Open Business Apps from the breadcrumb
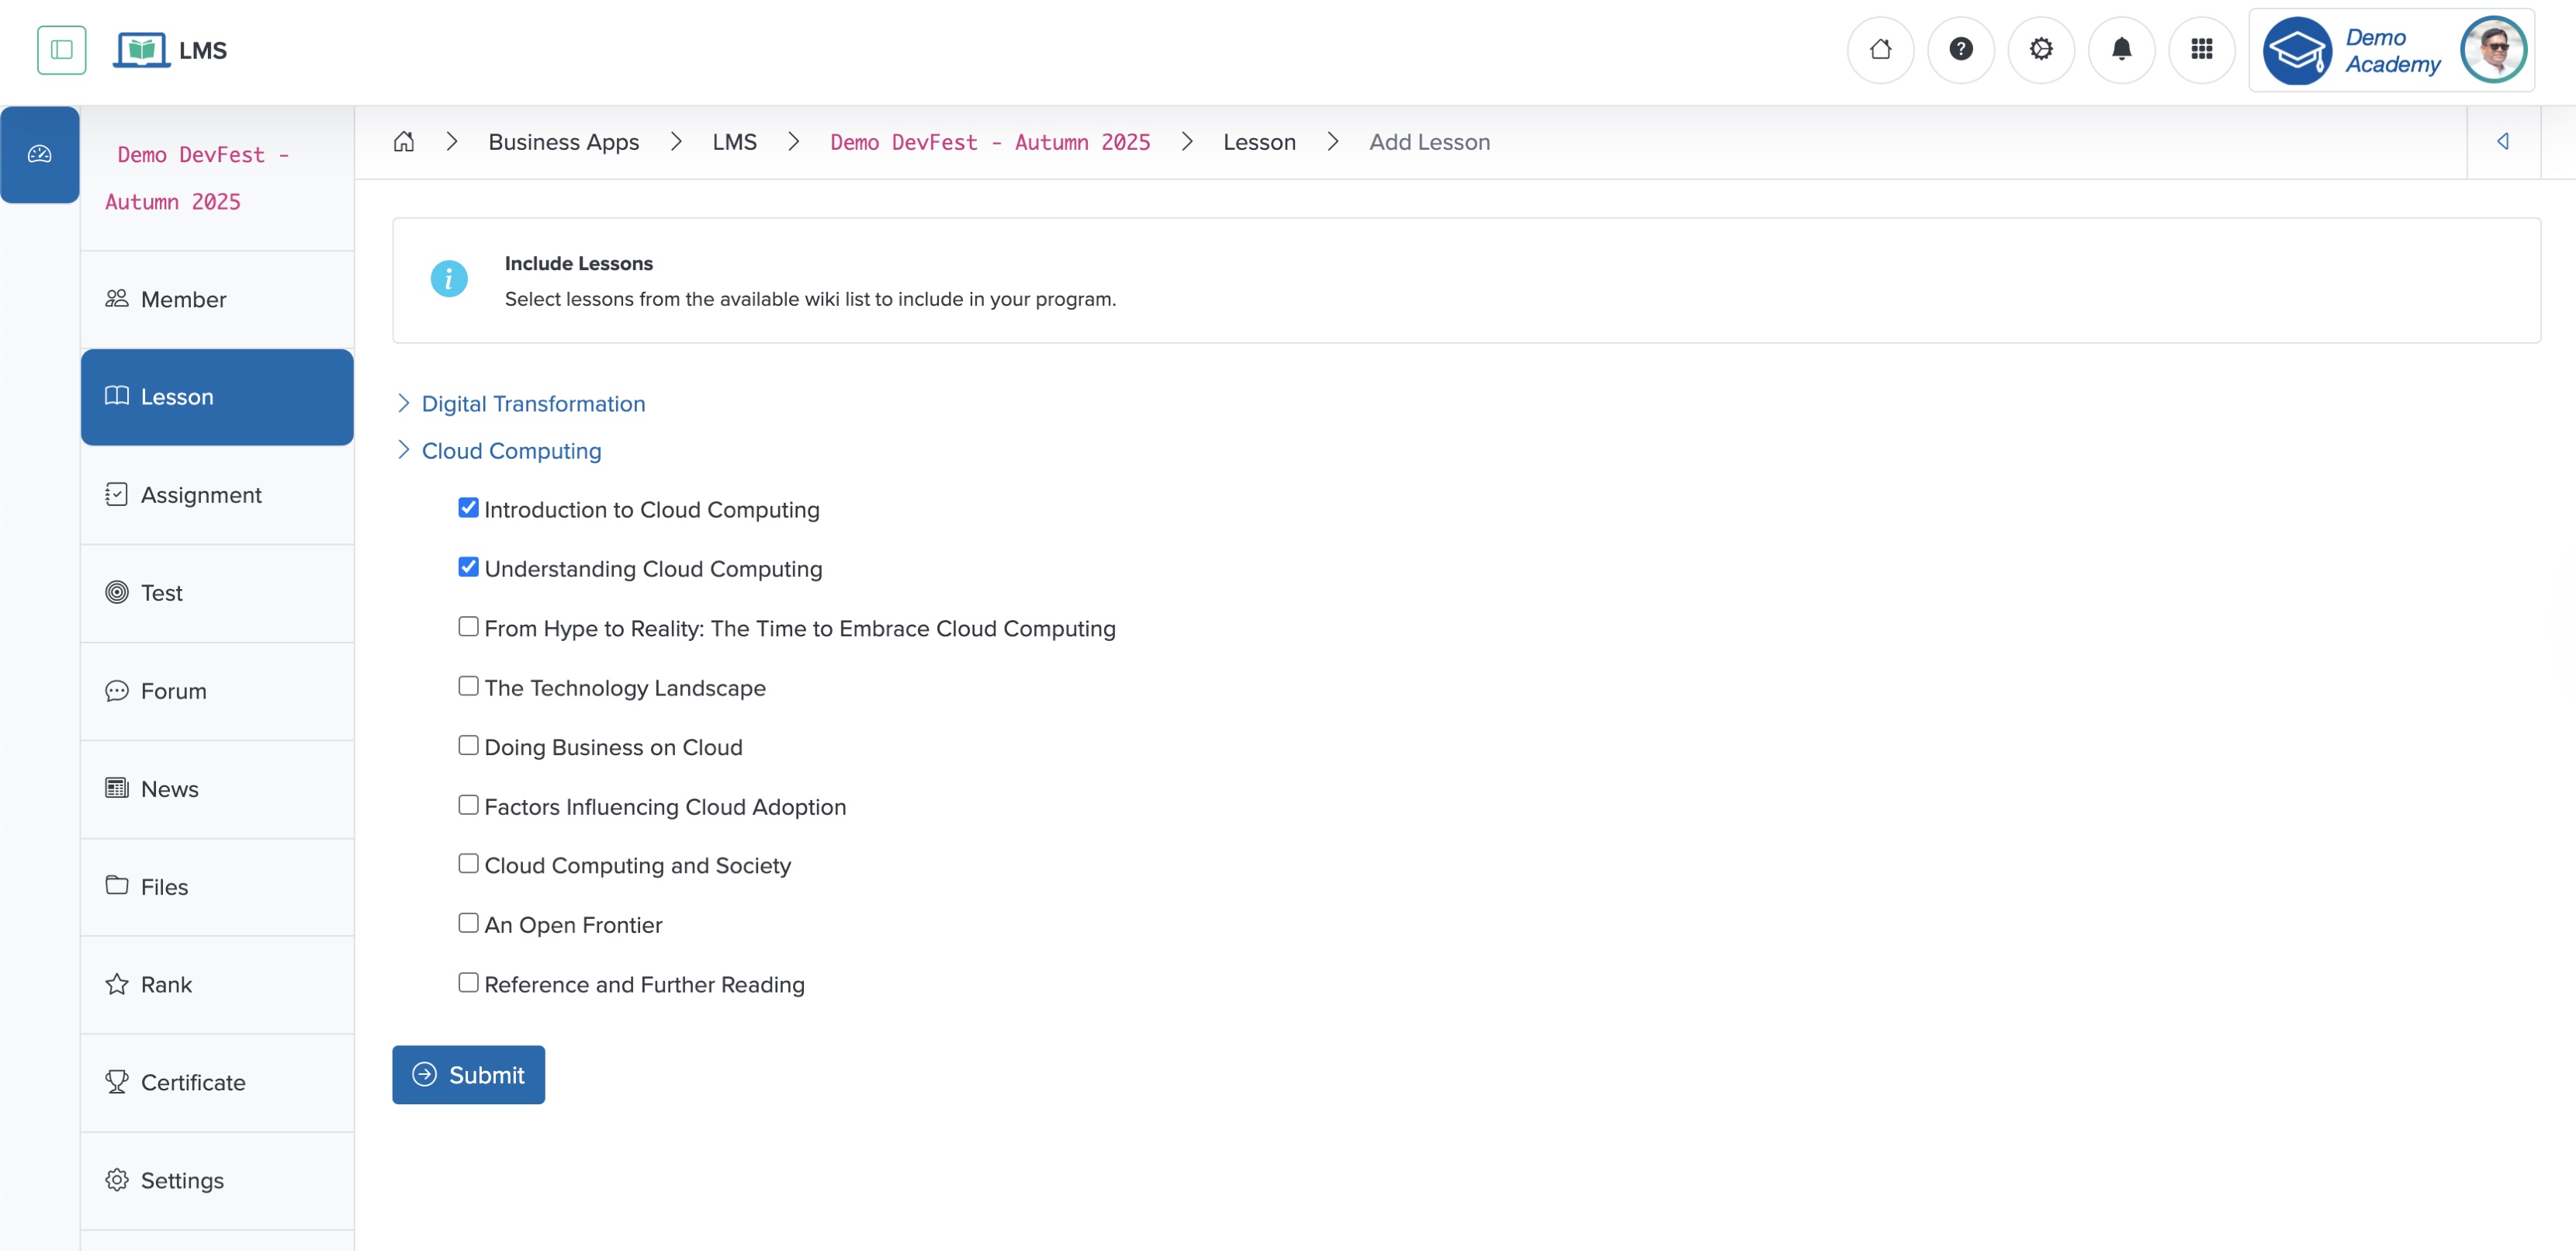 (563, 141)
